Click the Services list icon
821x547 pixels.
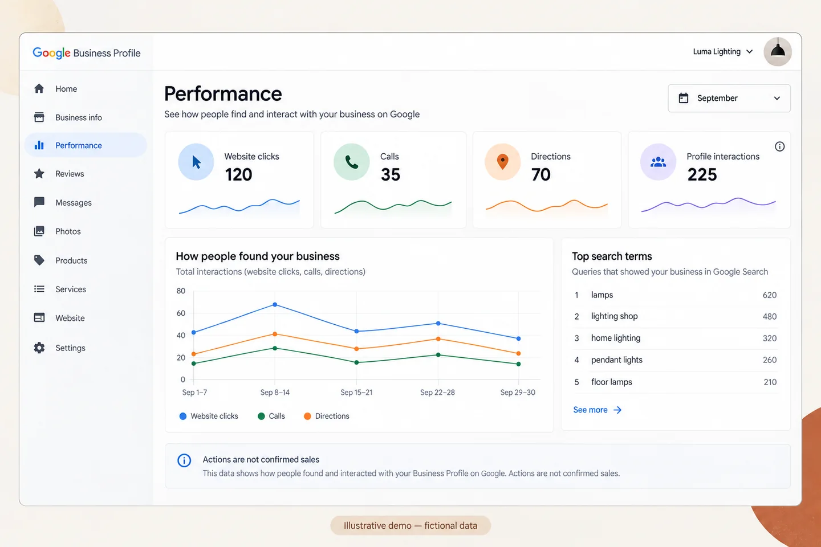[x=39, y=289]
